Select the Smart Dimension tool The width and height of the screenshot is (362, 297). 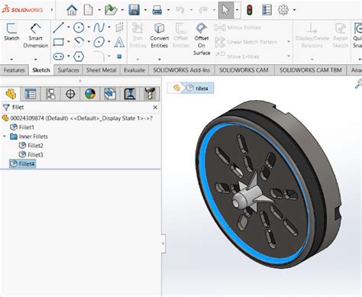(36, 35)
